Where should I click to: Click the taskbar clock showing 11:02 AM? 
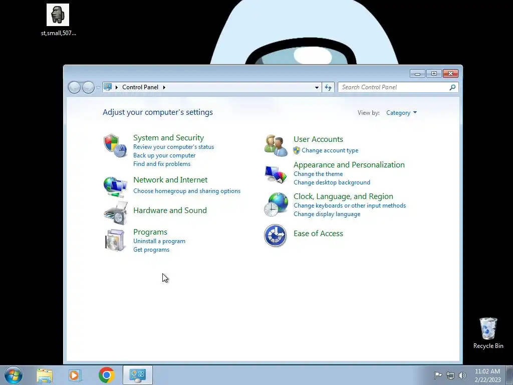pos(487,375)
